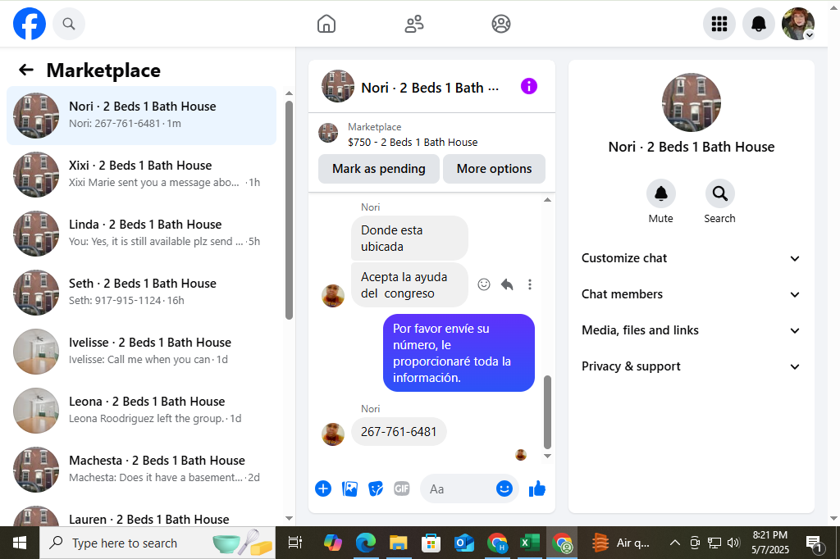Expand Media, files and links section
840x559 pixels.
(691, 330)
